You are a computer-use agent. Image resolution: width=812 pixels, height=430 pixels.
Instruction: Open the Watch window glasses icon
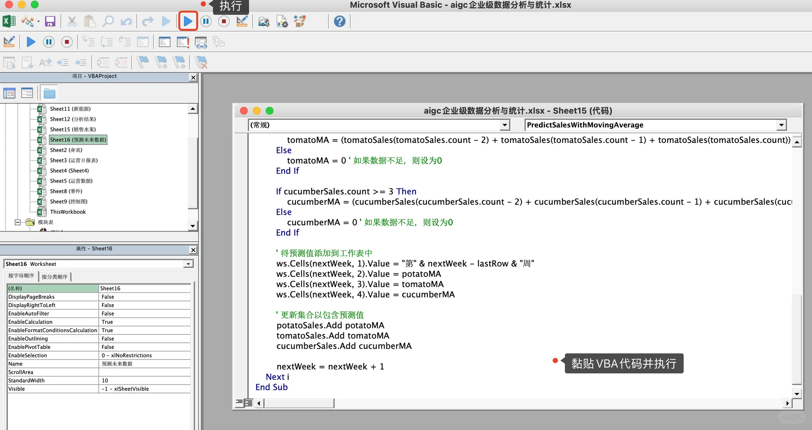[201, 42]
